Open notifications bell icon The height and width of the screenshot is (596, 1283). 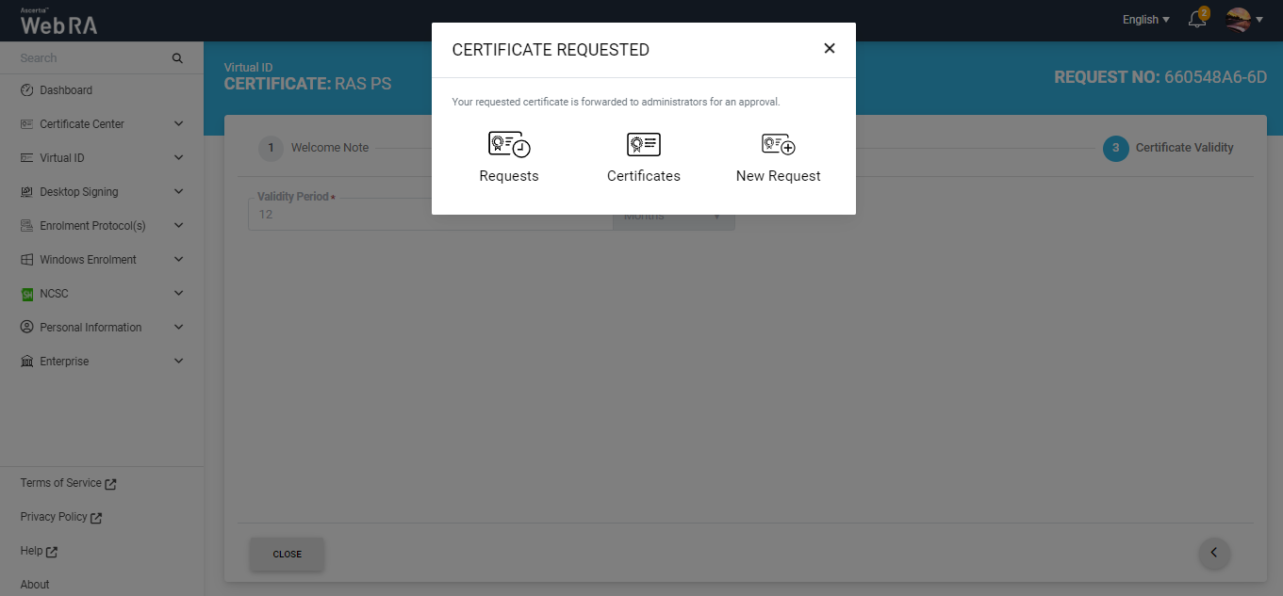[x=1197, y=19]
